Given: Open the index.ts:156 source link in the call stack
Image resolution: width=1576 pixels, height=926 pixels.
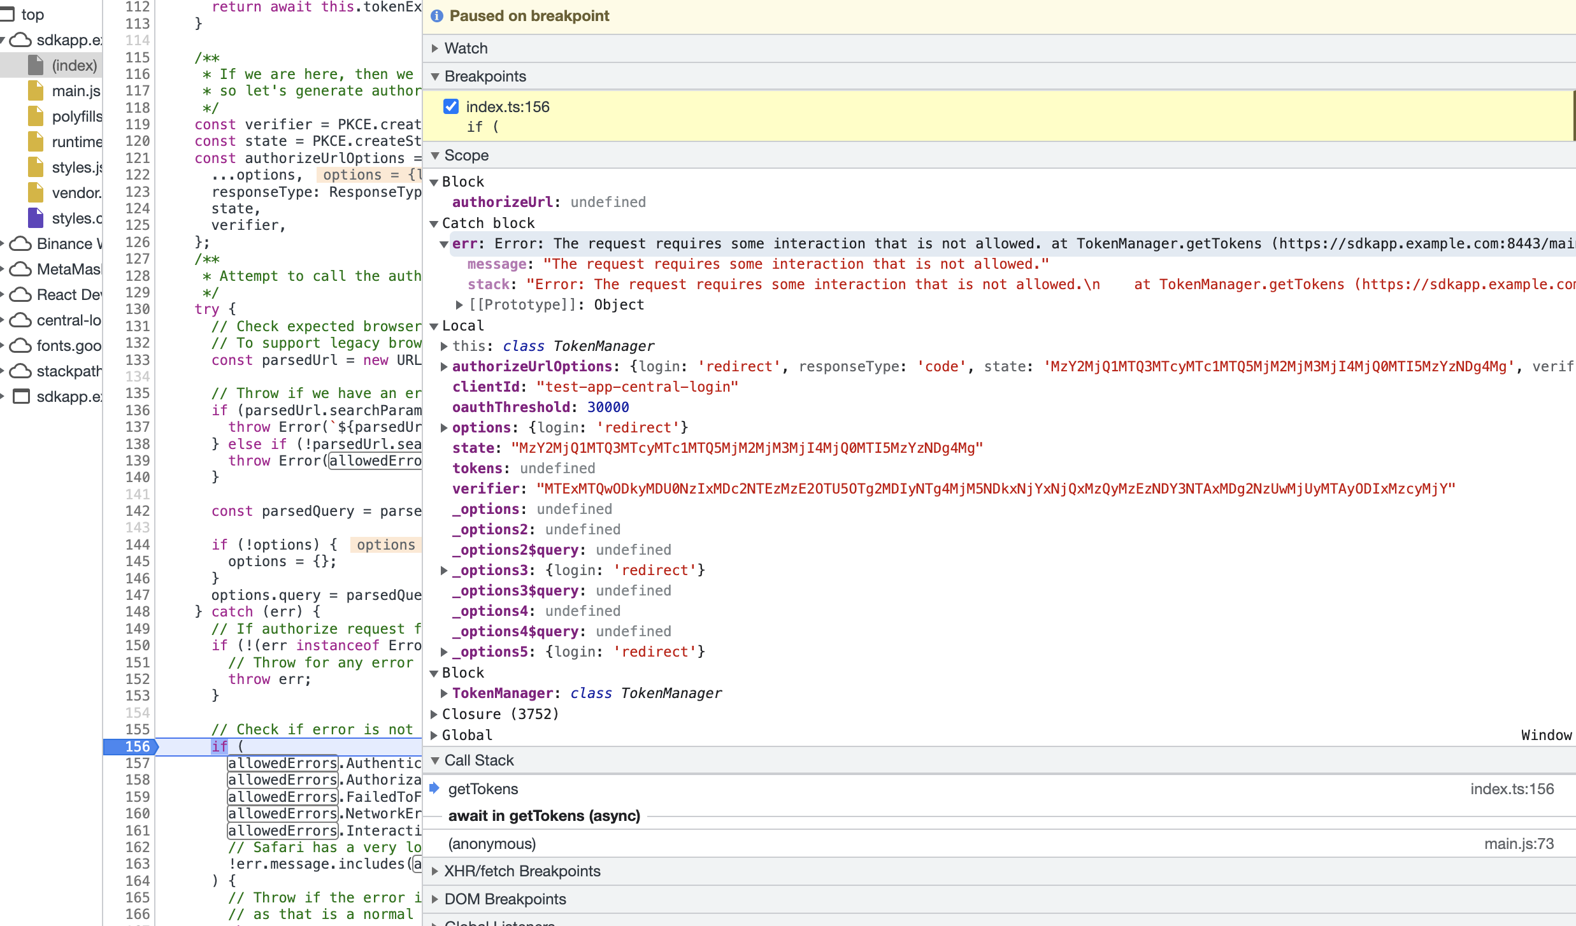Looking at the screenshot, I should coord(1512,789).
